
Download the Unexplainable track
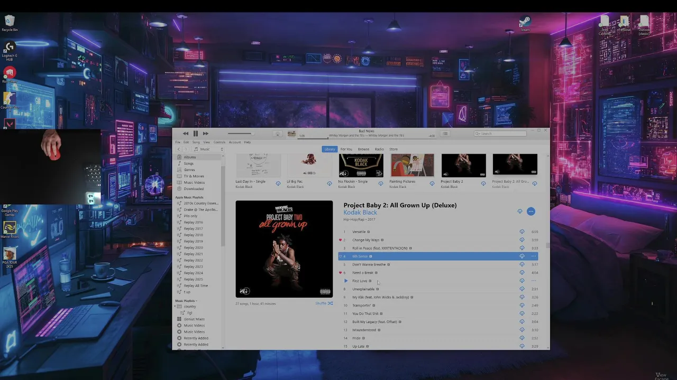(522, 289)
